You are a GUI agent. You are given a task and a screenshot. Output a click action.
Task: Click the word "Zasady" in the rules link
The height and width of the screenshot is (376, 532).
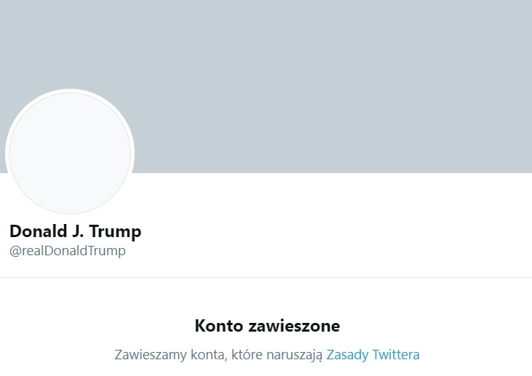pos(348,355)
